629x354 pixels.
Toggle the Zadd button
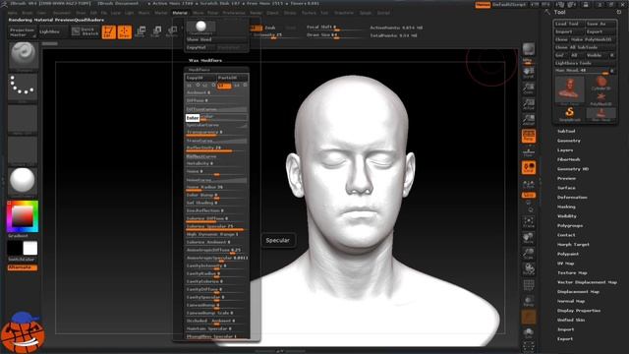pyautogui.click(x=256, y=28)
